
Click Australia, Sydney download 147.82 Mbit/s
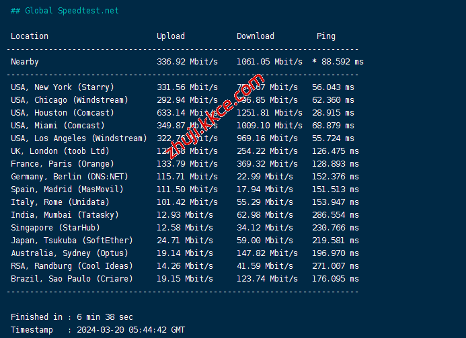point(267,253)
